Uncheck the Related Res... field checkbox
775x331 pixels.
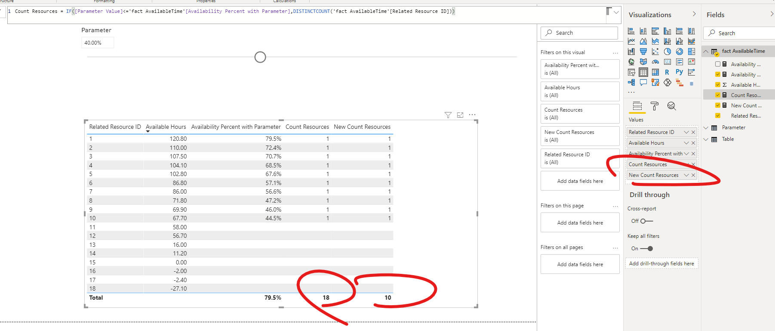(718, 115)
